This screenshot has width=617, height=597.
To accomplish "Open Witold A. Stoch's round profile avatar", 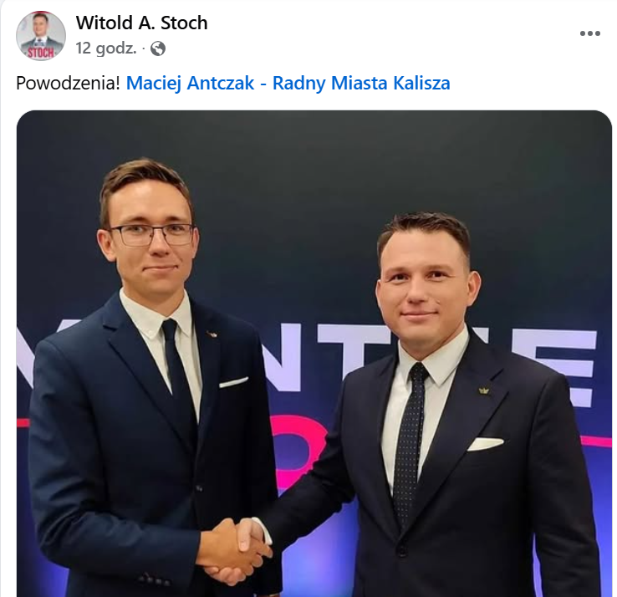I will click(x=40, y=36).
